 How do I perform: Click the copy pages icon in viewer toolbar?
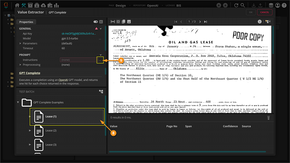click(124, 22)
